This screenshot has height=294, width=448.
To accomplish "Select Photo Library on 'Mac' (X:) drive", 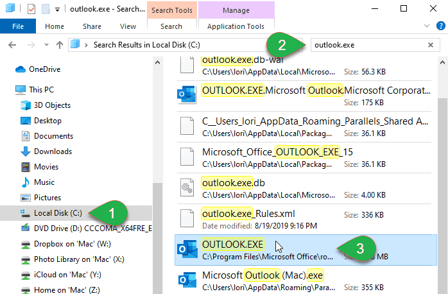I will click(79, 259).
